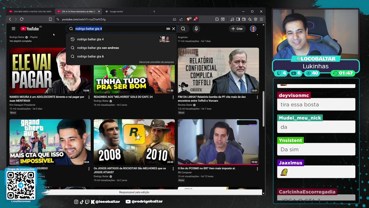Screen dimensions: 369x208
Task: Visit Kim Kataguiri Presidente channel
Action: [22, 105]
